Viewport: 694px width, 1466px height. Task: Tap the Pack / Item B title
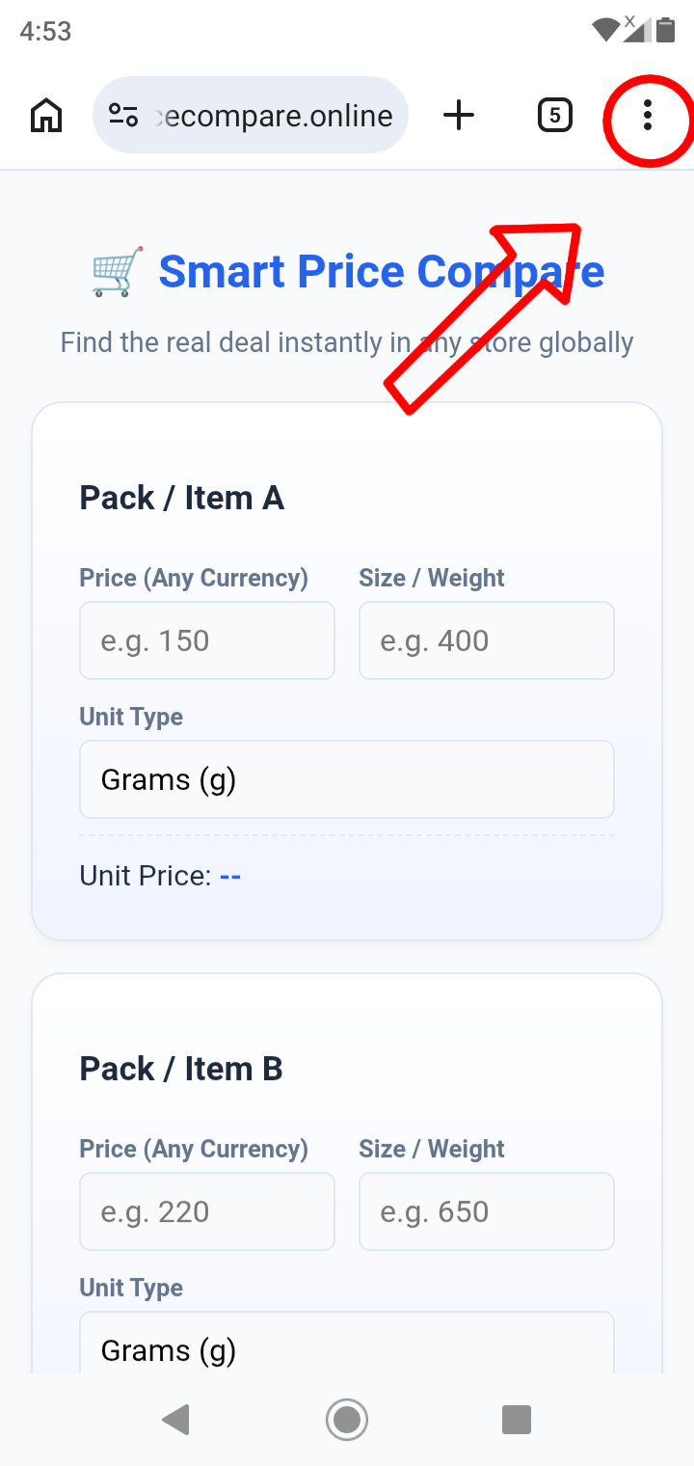click(181, 1069)
